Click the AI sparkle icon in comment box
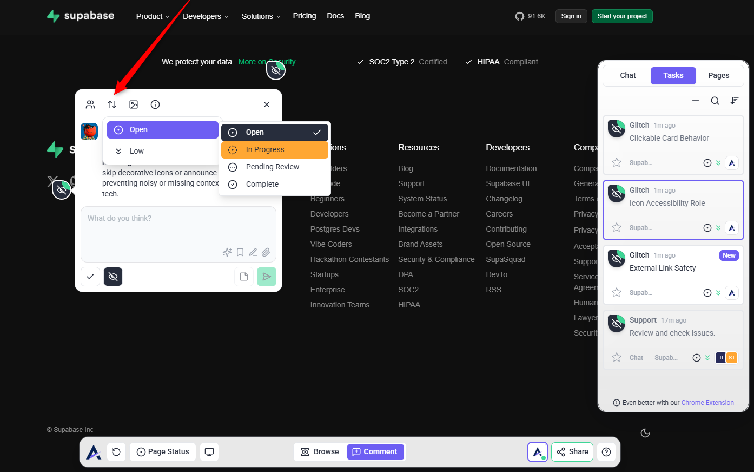This screenshot has width=754, height=472. 227,252
